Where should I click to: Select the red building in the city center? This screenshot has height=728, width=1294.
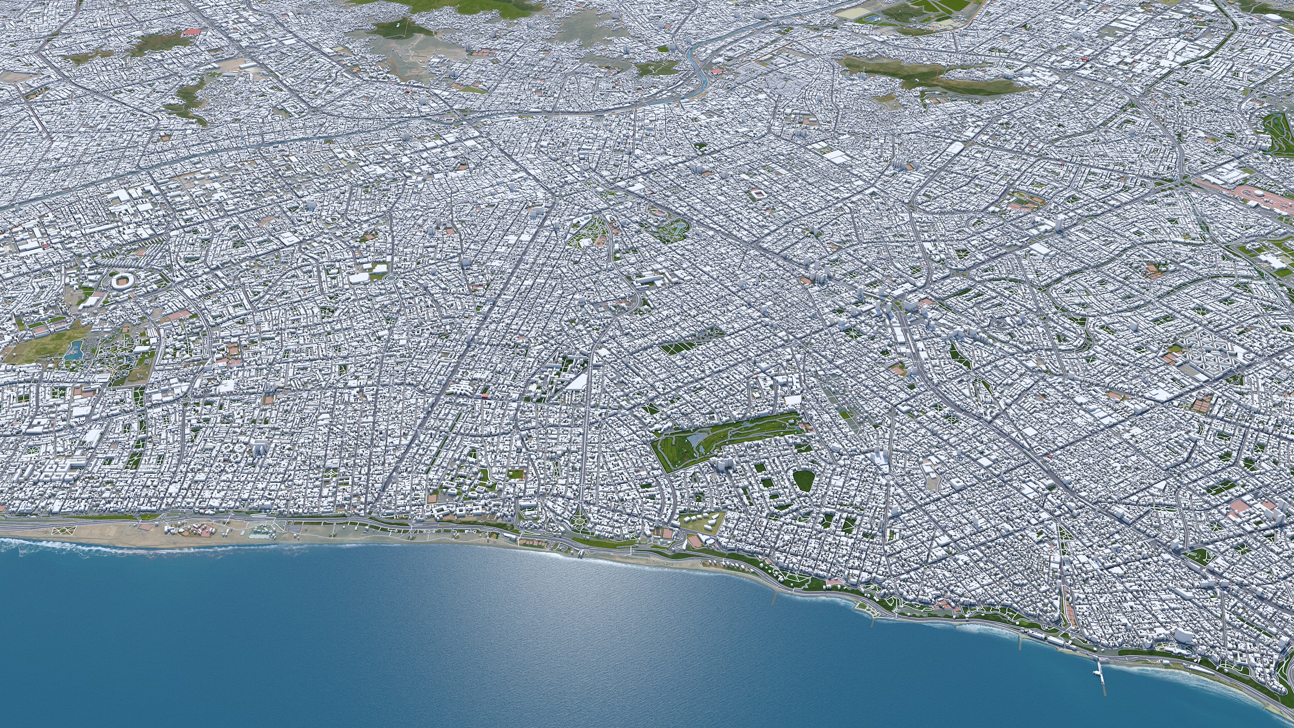[x=484, y=396]
